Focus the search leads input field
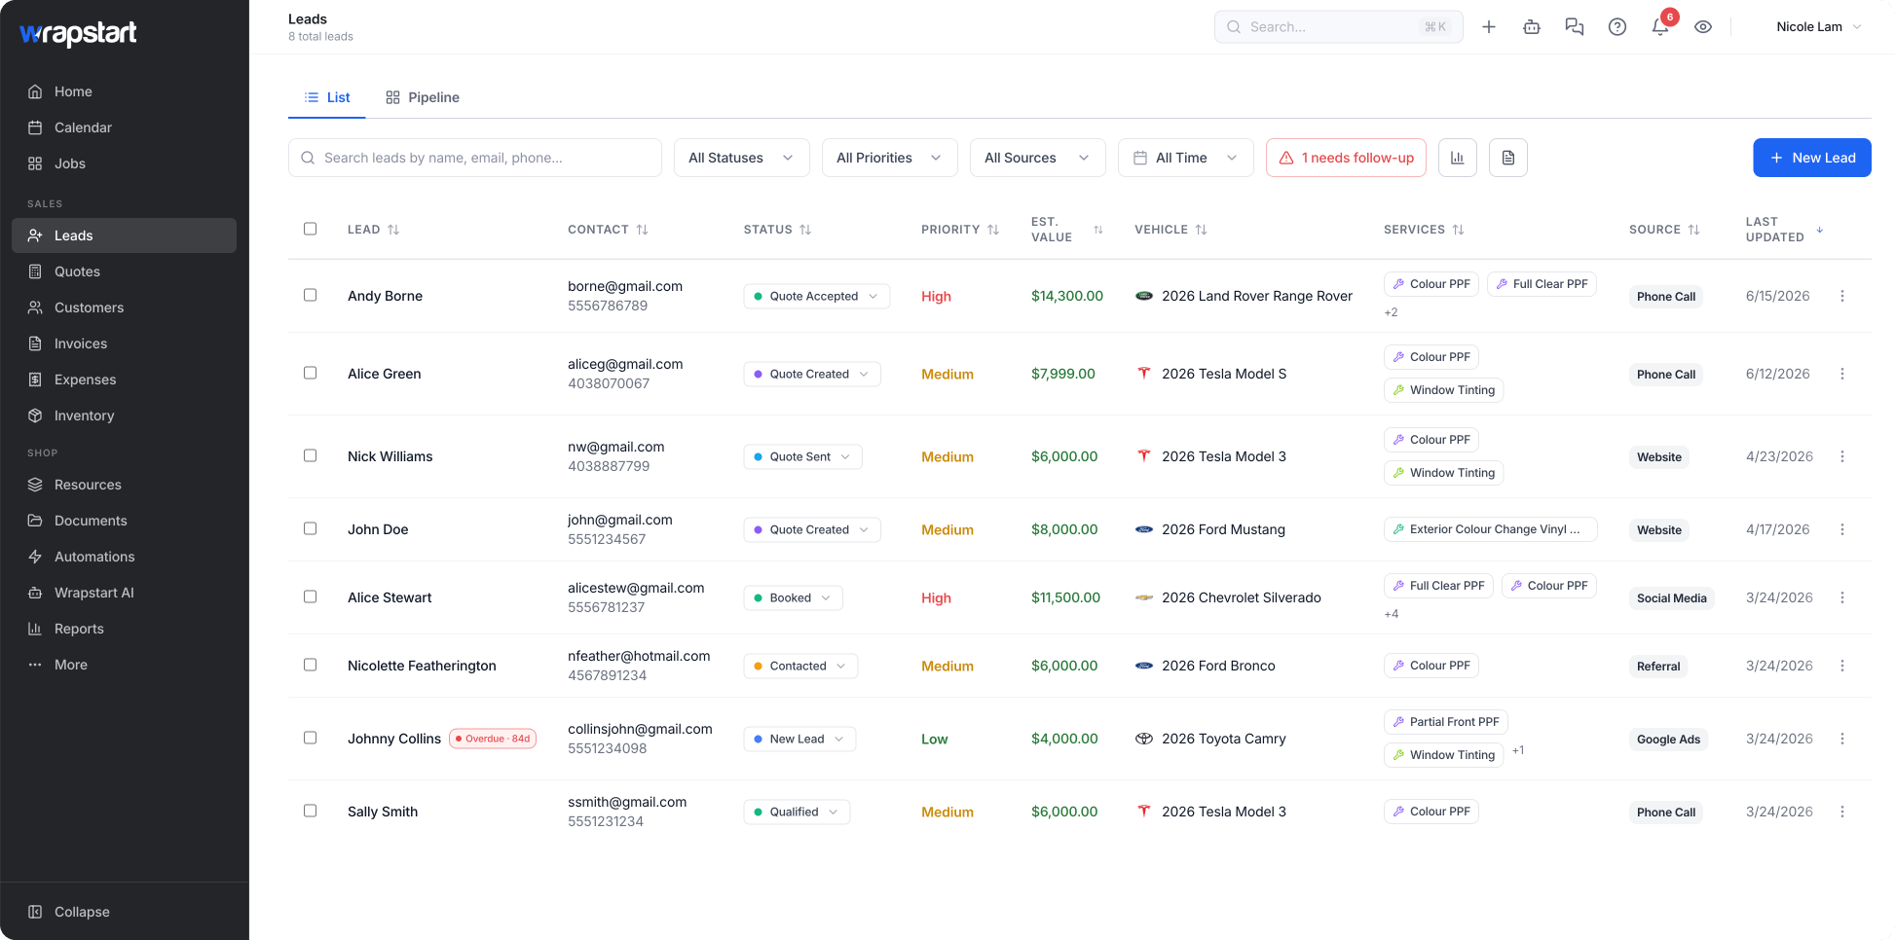 pos(475,158)
